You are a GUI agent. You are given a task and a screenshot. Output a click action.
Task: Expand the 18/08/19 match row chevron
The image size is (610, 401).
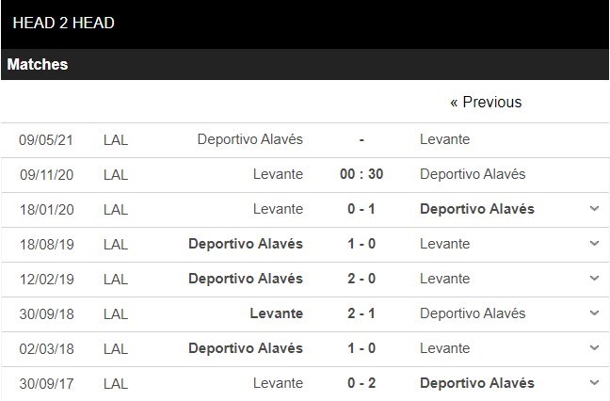[594, 244]
